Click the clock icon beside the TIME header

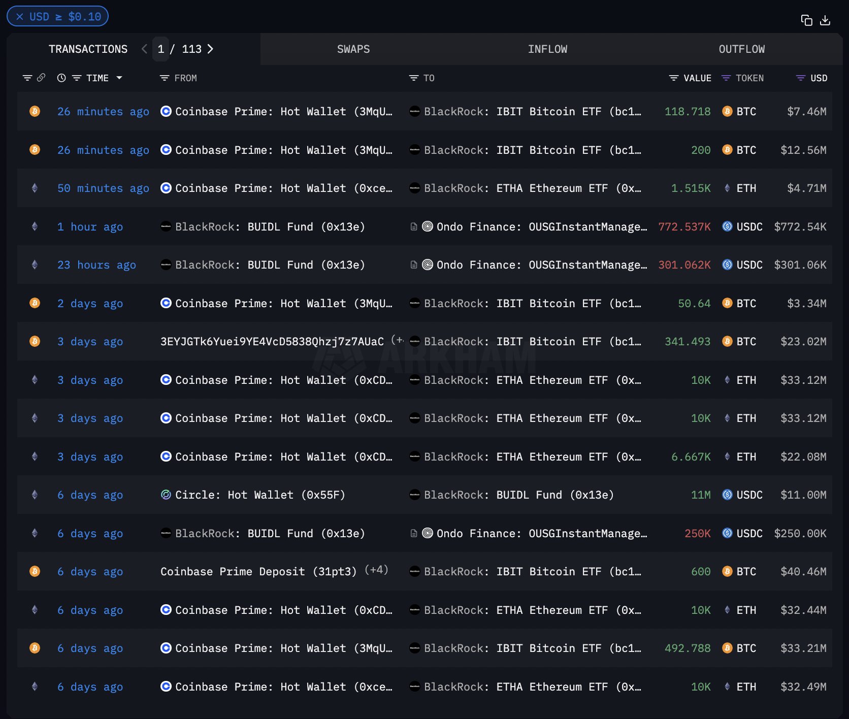pyautogui.click(x=61, y=78)
